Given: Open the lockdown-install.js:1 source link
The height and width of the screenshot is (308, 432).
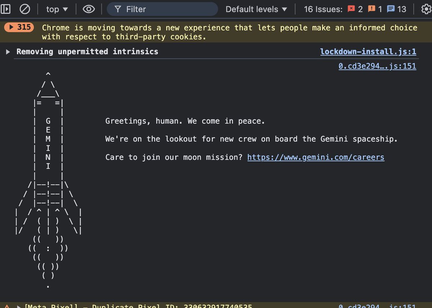Looking at the screenshot, I should coord(368,51).
